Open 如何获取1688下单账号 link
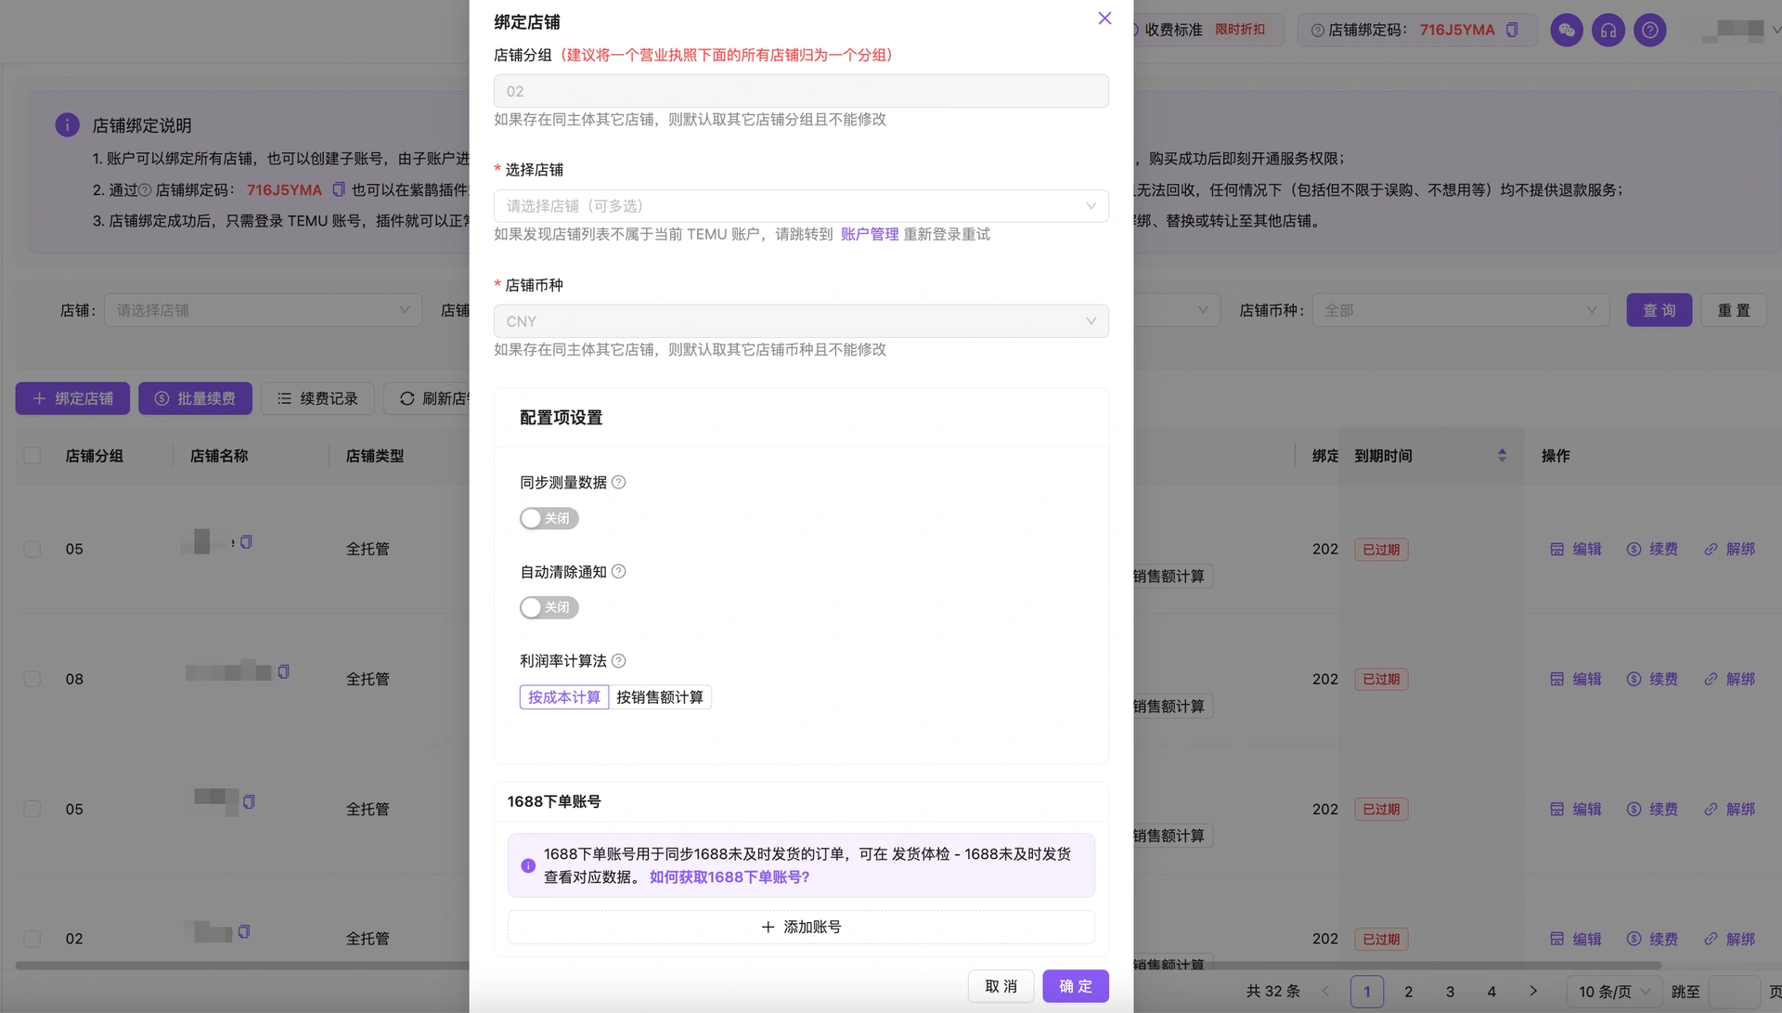The width and height of the screenshot is (1782, 1013). pos(730,877)
